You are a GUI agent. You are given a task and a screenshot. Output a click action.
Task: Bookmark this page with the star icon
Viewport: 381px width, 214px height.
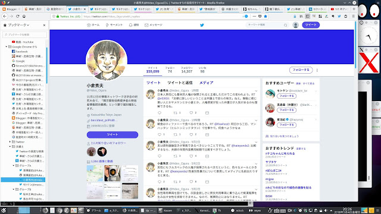pos(266,16)
